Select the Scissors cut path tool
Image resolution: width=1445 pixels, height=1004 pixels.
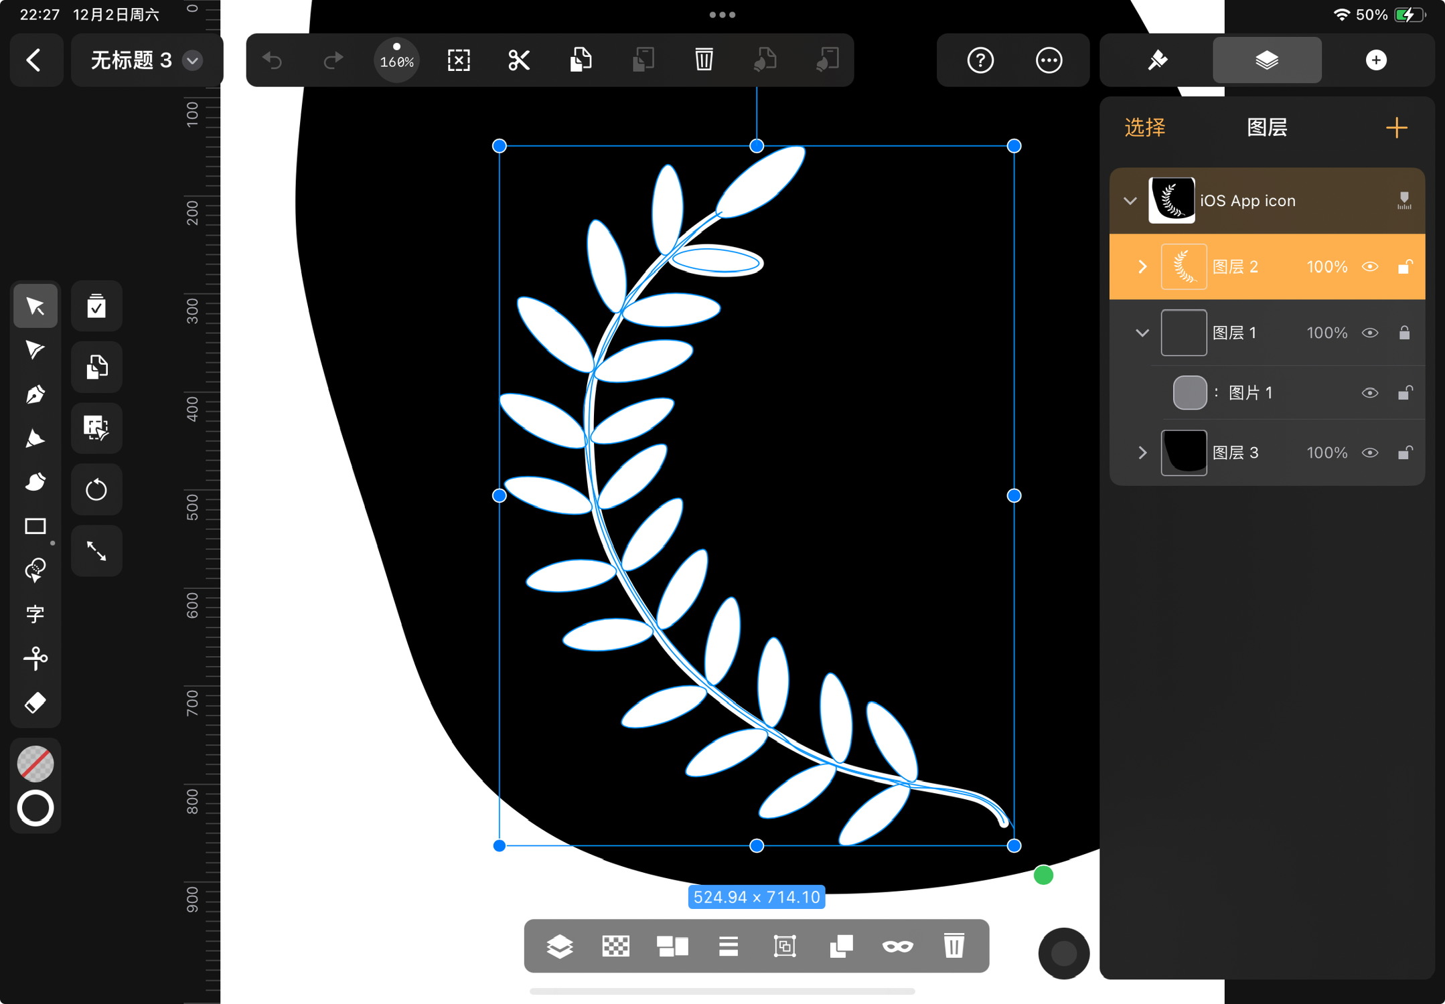click(x=35, y=658)
